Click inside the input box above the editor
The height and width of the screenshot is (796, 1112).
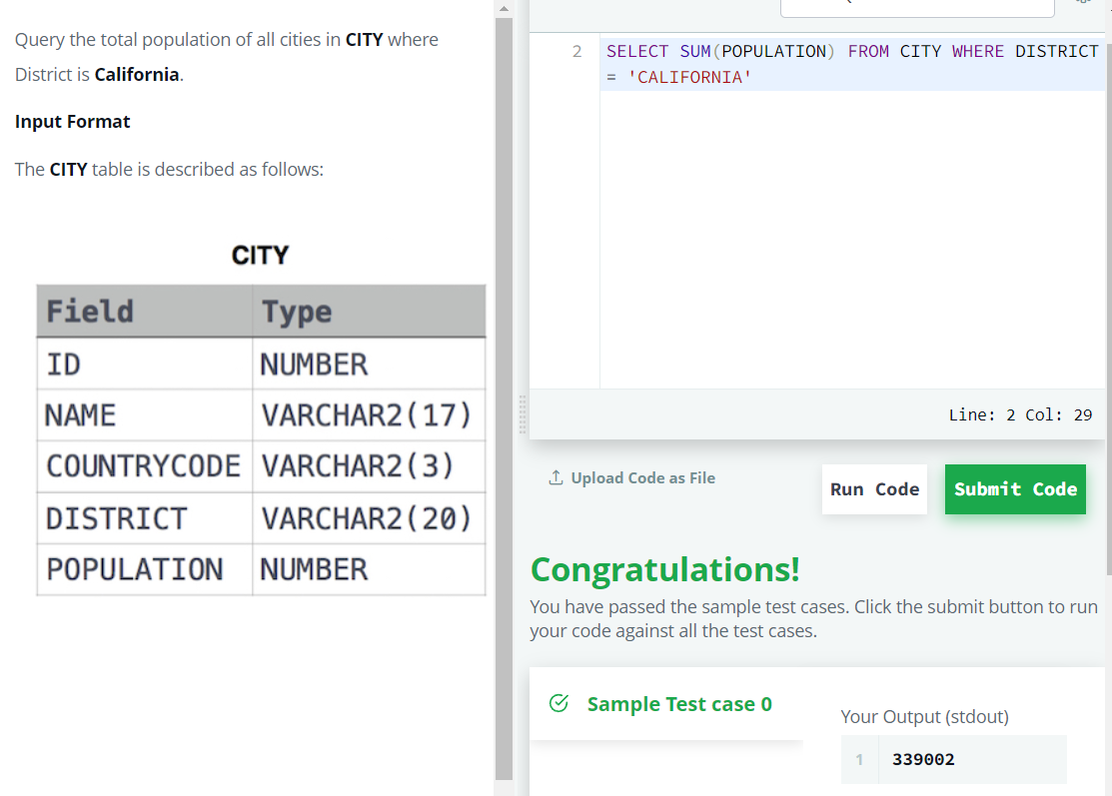pos(916,8)
